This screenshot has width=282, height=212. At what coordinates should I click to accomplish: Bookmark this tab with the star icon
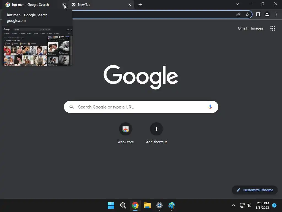pyautogui.click(x=247, y=14)
